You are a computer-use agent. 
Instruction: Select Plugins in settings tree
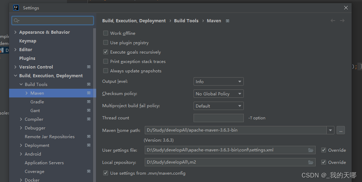[x=27, y=58]
